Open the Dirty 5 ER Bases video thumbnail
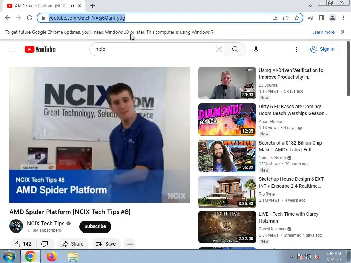This screenshot has width=351, height=263. pos(227,120)
